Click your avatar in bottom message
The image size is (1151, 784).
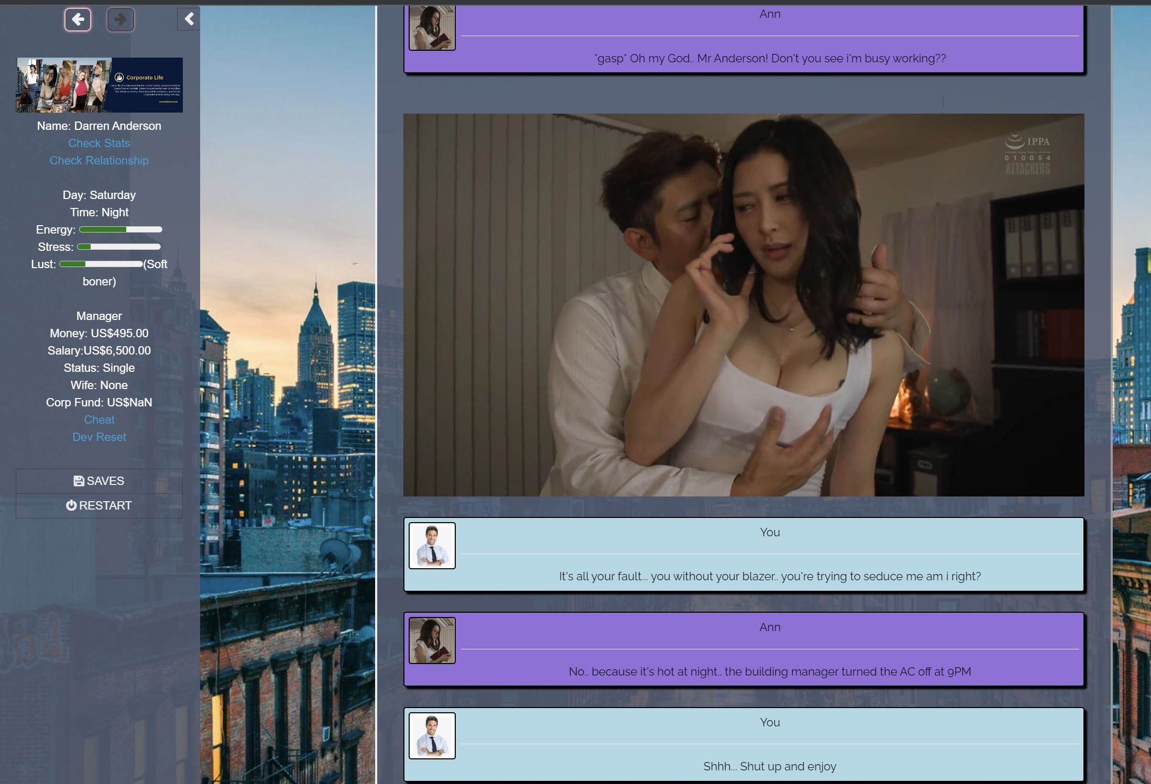point(432,735)
